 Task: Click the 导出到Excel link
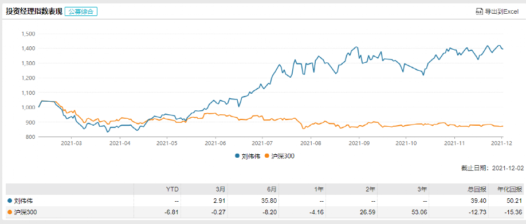click(501, 11)
